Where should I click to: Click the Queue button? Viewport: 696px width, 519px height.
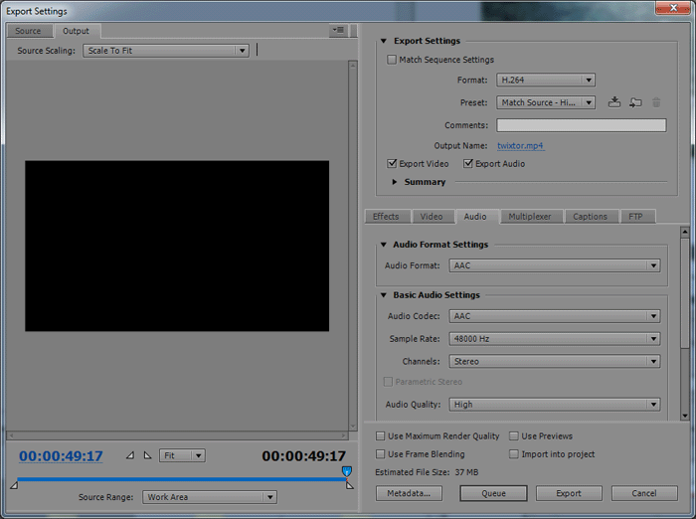pyautogui.click(x=494, y=493)
